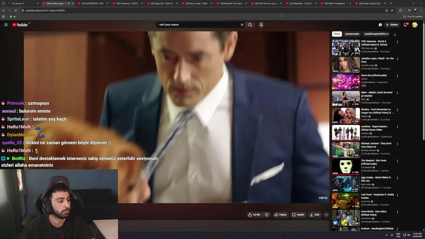Click the main video player
The width and height of the screenshot is (425, 239).
pyautogui.click(x=176, y=117)
